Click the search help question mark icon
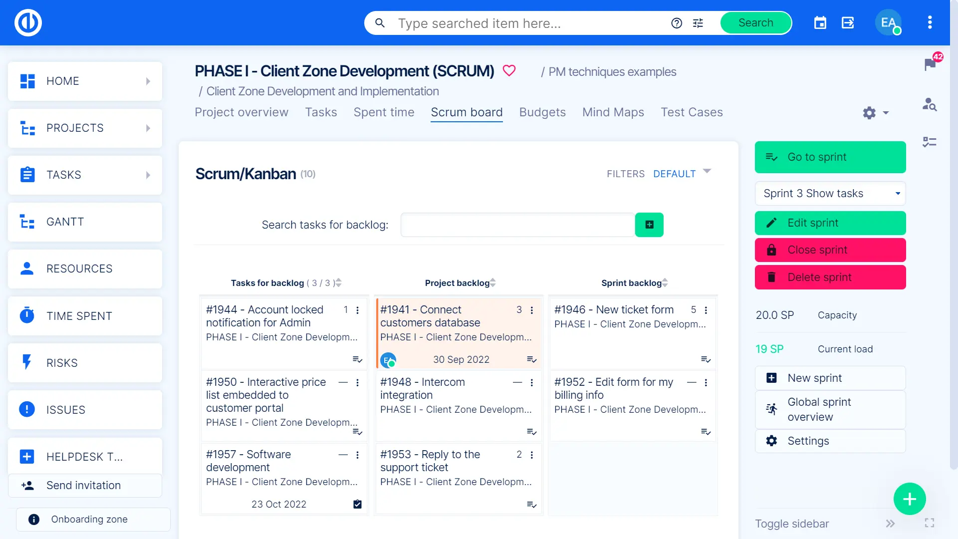The width and height of the screenshot is (958, 539). point(677,23)
